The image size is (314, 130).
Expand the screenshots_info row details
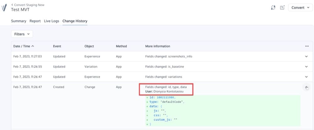(x=306, y=56)
